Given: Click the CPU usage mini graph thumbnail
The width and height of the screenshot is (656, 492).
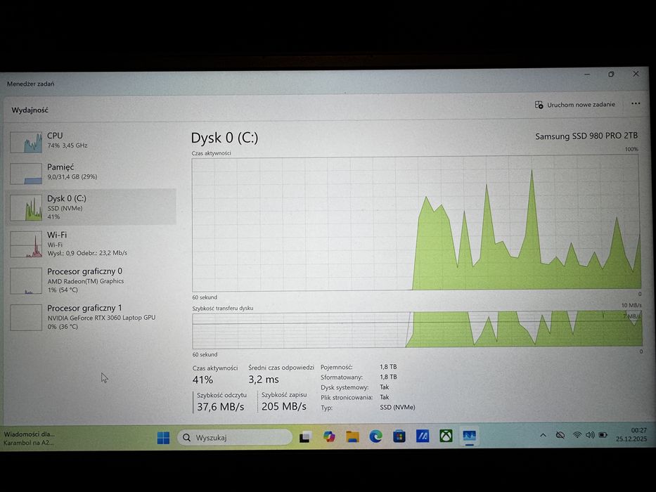Looking at the screenshot, I should click(26, 142).
